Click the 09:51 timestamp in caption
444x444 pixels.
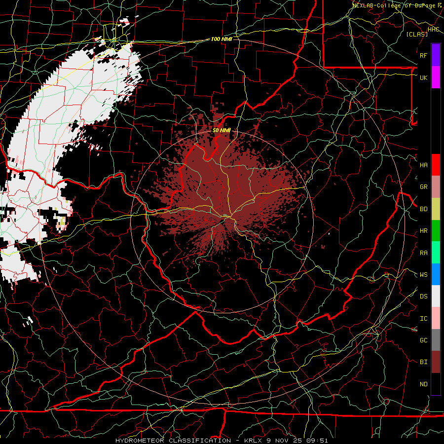(318, 441)
